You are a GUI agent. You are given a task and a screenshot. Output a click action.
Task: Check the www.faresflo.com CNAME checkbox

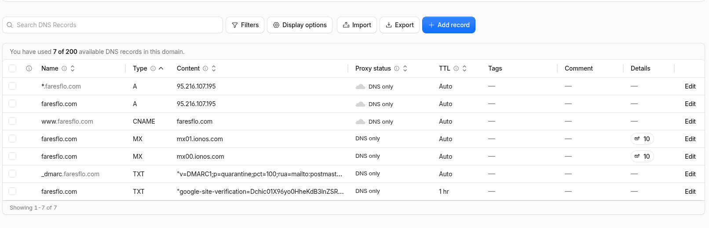(12, 121)
